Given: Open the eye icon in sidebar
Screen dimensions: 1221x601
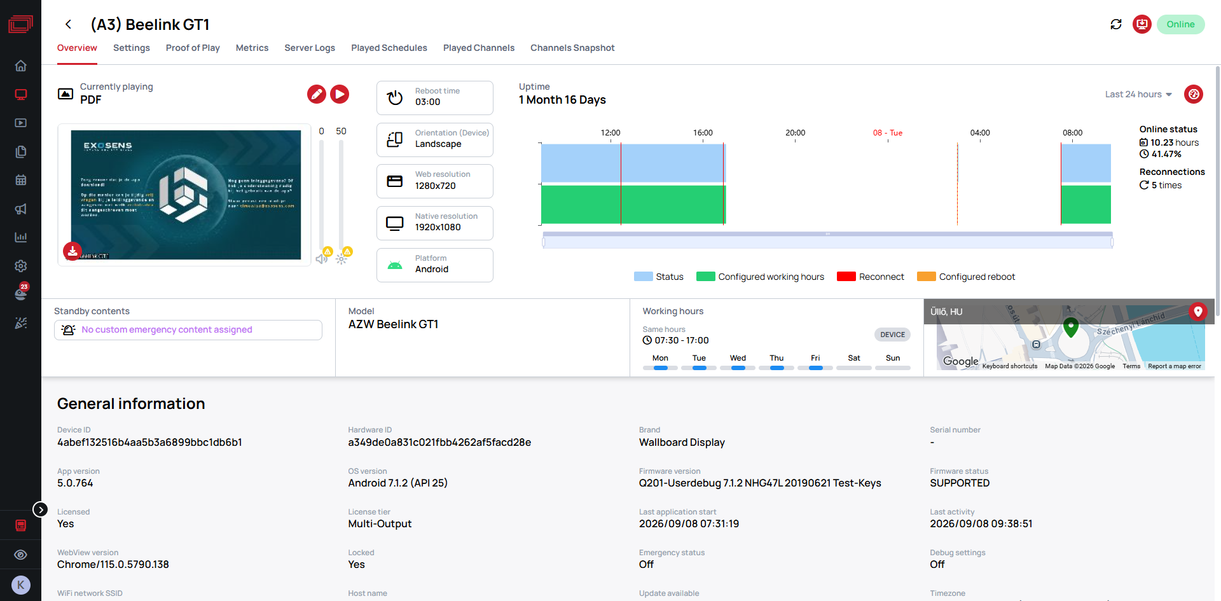Looking at the screenshot, I should coord(21,555).
